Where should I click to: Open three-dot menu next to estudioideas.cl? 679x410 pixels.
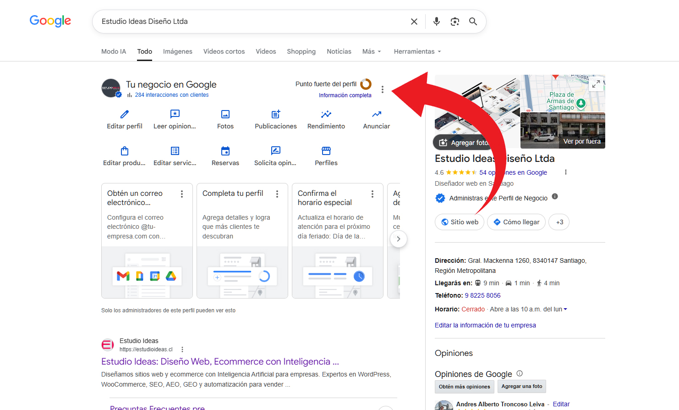point(182,349)
